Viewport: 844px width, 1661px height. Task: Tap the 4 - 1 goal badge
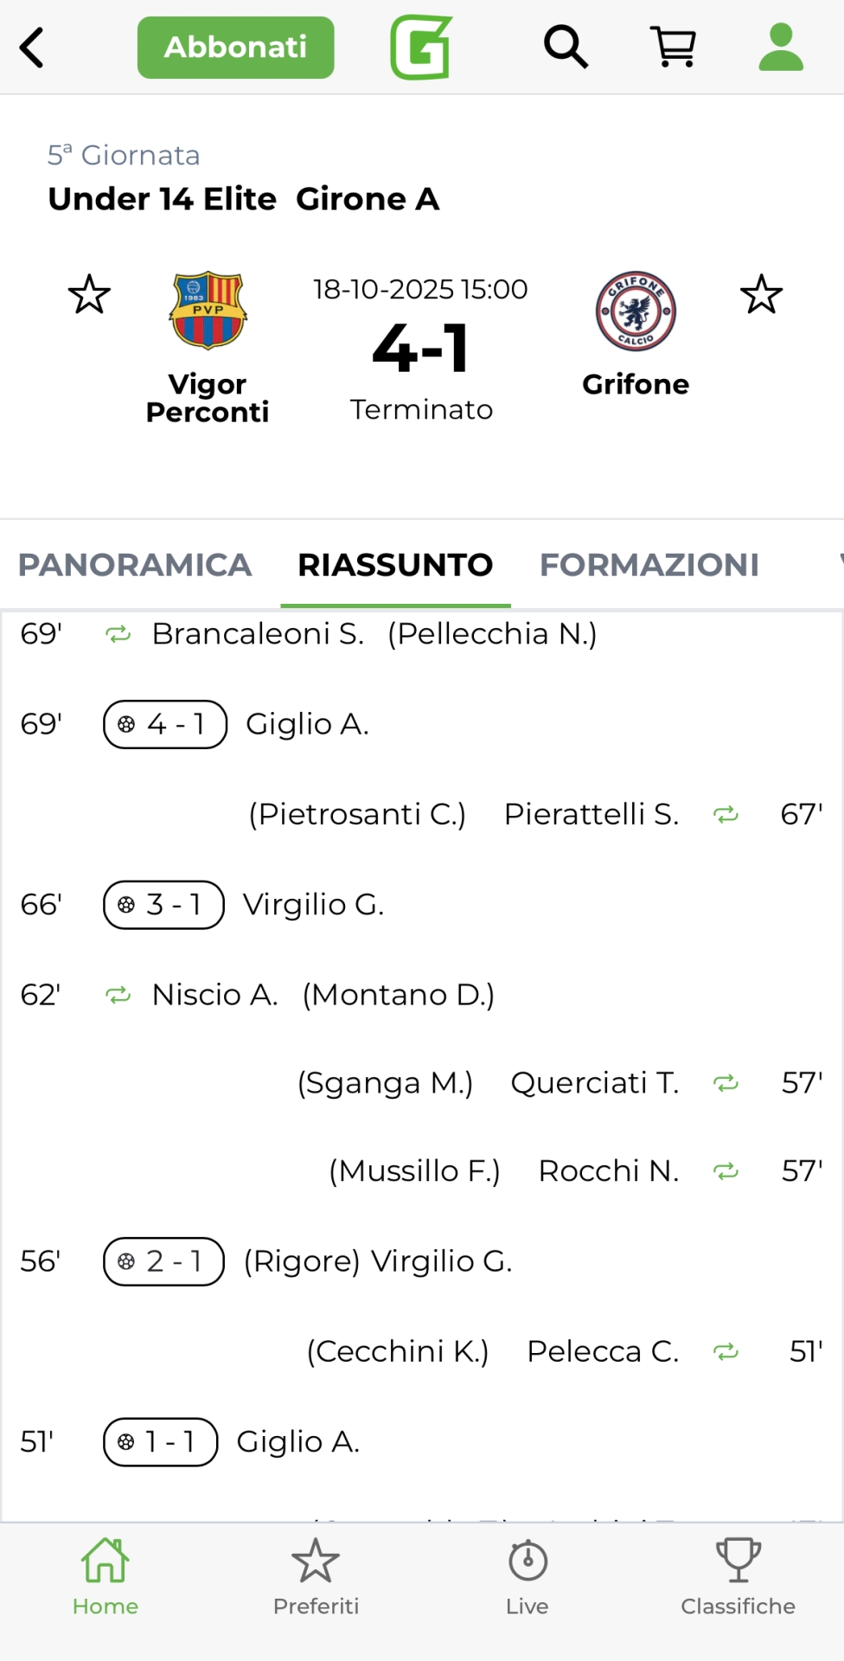(x=165, y=724)
